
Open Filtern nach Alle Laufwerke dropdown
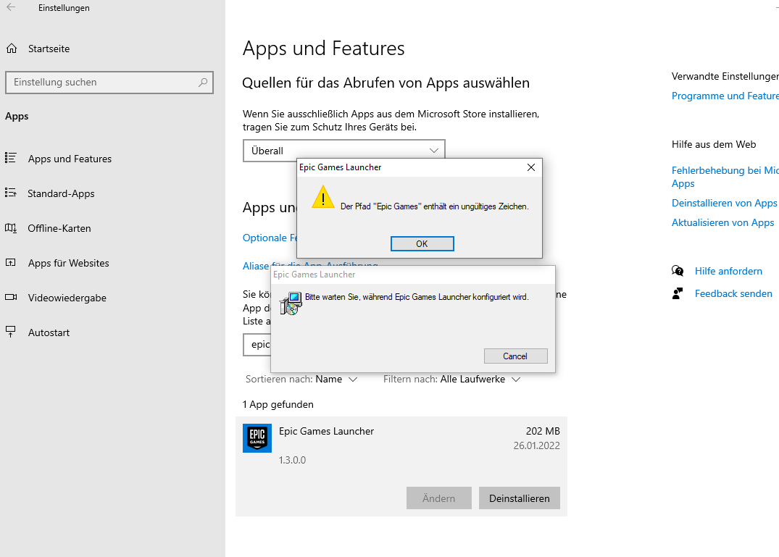(451, 380)
